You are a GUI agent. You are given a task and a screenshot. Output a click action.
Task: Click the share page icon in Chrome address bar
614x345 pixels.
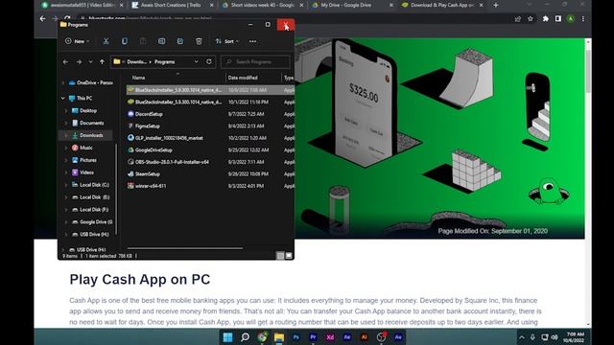(x=518, y=18)
